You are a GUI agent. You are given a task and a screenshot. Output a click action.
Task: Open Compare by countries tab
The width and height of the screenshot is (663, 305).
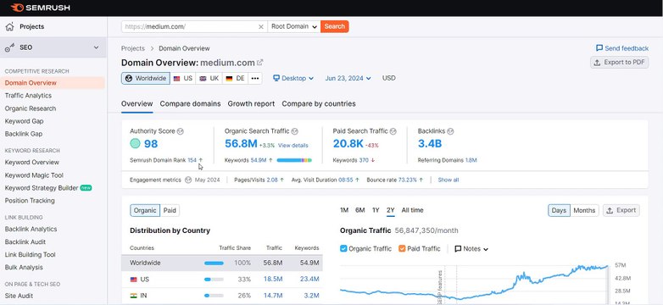319,104
